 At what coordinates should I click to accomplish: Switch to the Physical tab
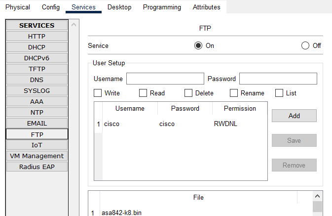tap(18, 7)
